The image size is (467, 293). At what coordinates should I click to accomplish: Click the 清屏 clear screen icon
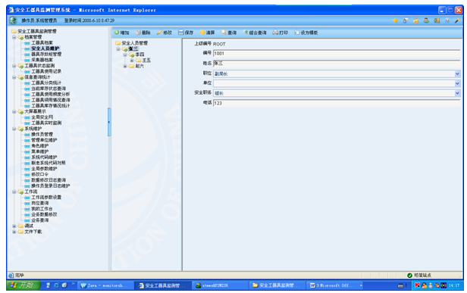click(202, 32)
